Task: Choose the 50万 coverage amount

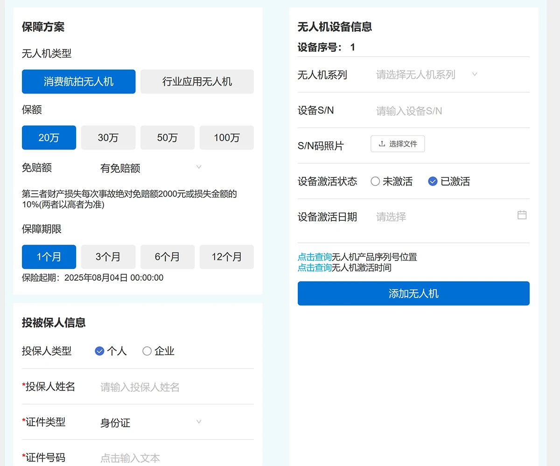Action: click(168, 138)
